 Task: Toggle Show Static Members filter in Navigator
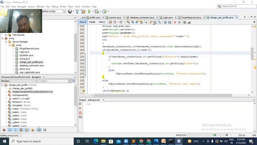coord(15,130)
